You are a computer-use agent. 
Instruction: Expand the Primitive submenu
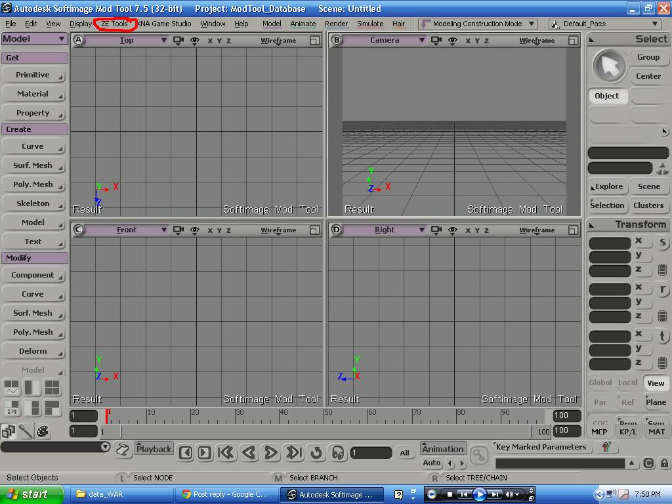[33, 75]
